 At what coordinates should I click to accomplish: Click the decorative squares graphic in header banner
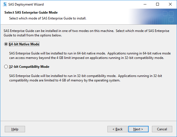168,17
